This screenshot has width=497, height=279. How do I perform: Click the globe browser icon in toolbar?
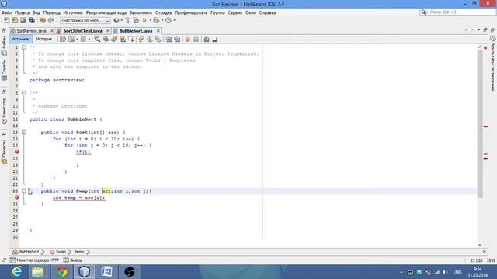pyautogui.click(x=116, y=21)
